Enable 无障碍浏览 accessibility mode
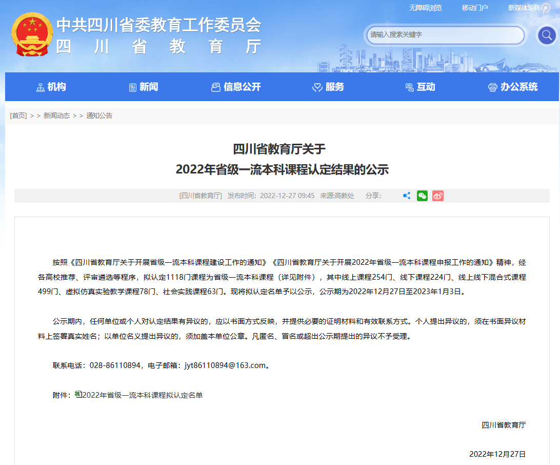The height and width of the screenshot is (465, 560). pos(425,8)
